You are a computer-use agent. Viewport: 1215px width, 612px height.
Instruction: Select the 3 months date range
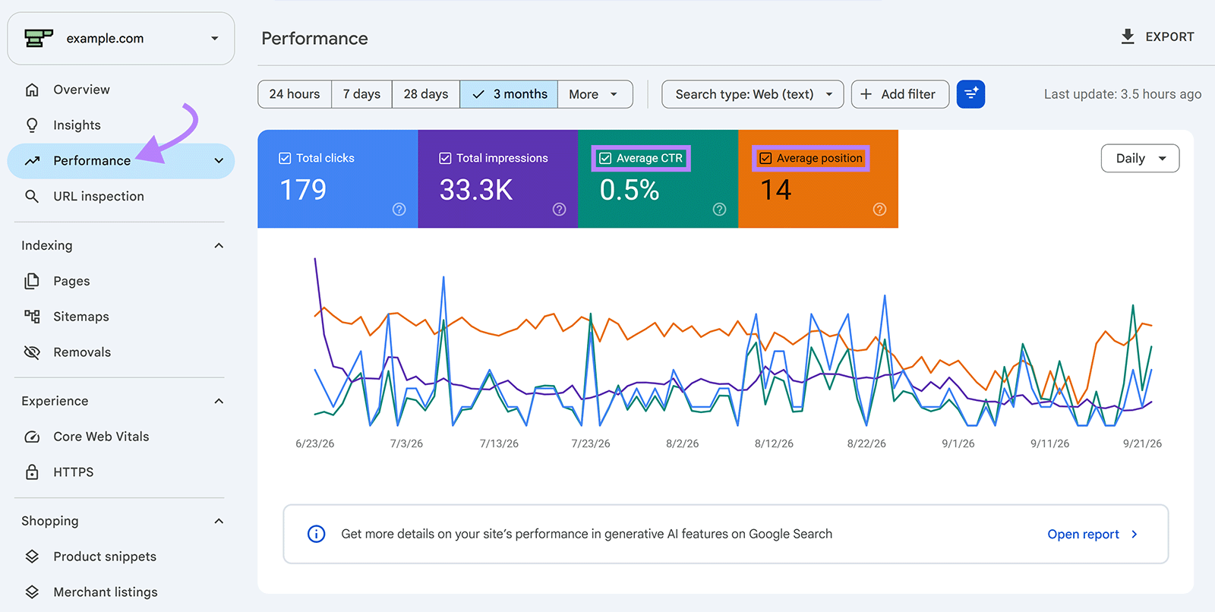coord(509,94)
